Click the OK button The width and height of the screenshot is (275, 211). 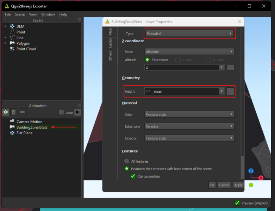[212, 185]
